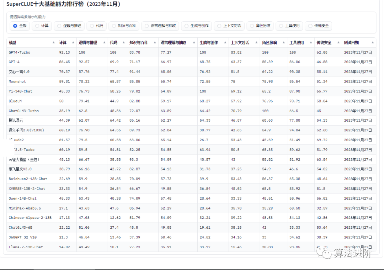This screenshot has height=270, width=384.
Task: Click Llama-2-13B-Chat model name
Action: coord(26,247)
